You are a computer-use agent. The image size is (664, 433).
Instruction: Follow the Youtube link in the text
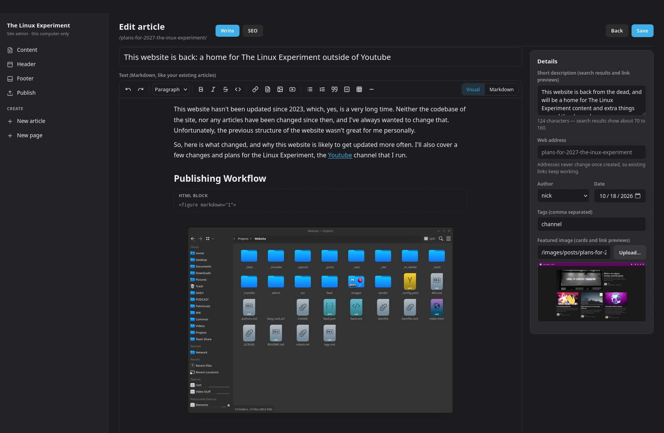point(340,155)
